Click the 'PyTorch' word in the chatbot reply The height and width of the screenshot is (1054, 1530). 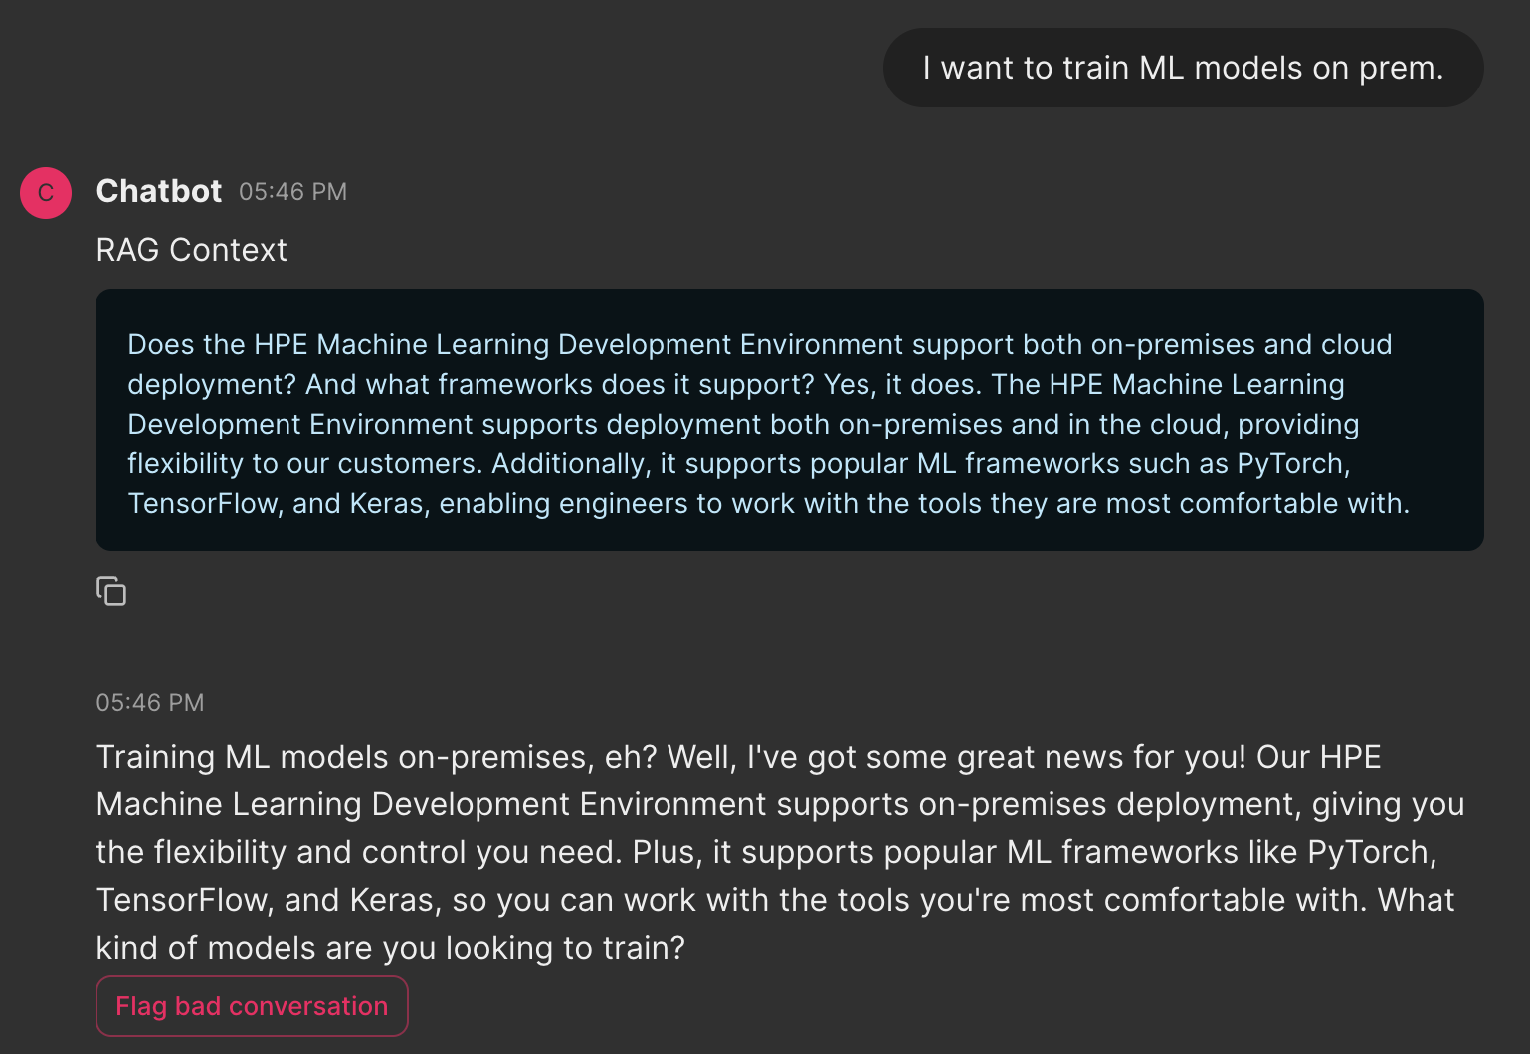click(x=1371, y=852)
